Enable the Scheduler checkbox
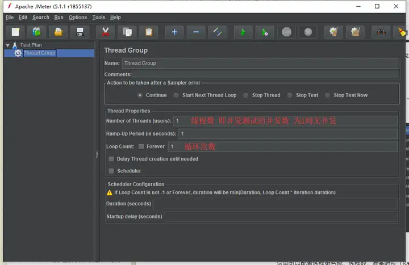 111,171
